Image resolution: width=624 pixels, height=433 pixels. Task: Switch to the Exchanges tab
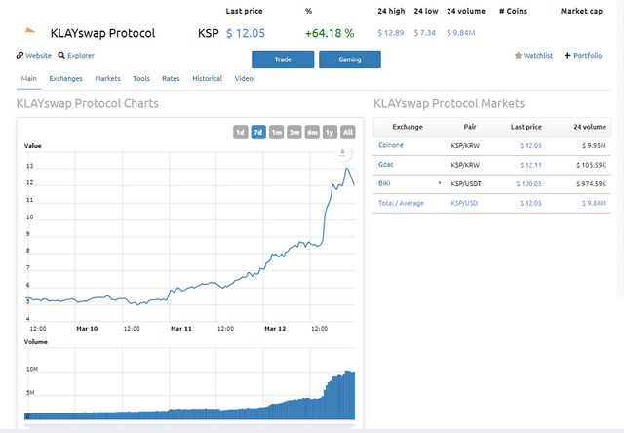click(x=65, y=78)
